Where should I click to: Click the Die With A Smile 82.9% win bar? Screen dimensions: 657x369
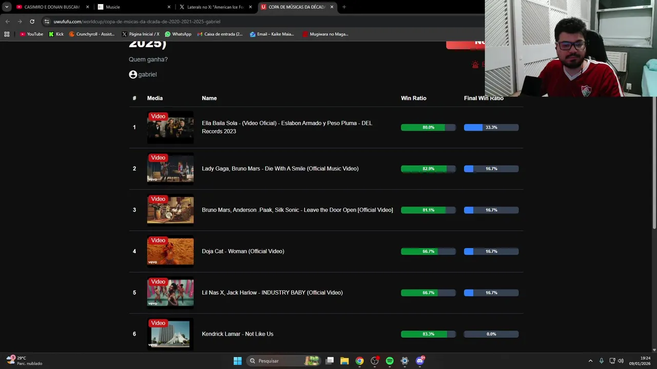[428, 169]
